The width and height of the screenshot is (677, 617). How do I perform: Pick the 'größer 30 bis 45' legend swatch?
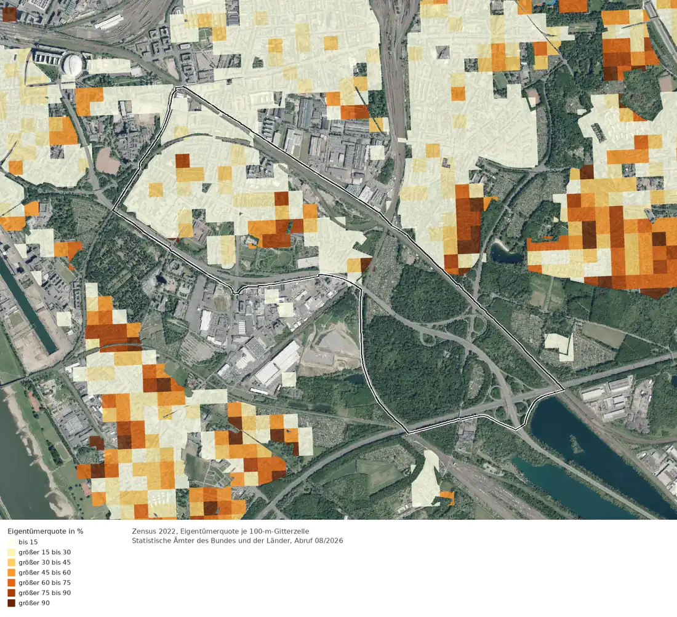pyautogui.click(x=11, y=562)
